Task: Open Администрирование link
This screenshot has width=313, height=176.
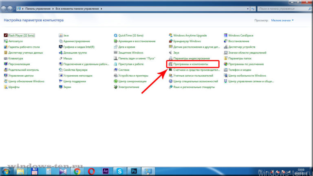Action: pyautogui.click(x=77, y=41)
